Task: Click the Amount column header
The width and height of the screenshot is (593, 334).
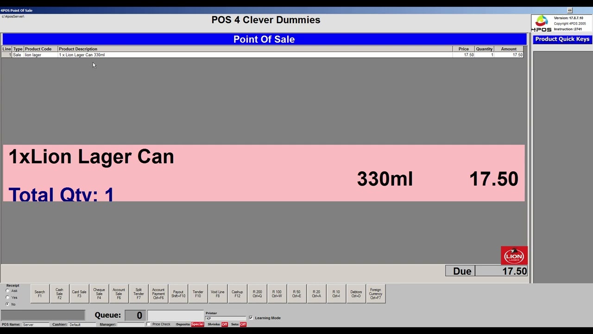Action: [x=509, y=49]
